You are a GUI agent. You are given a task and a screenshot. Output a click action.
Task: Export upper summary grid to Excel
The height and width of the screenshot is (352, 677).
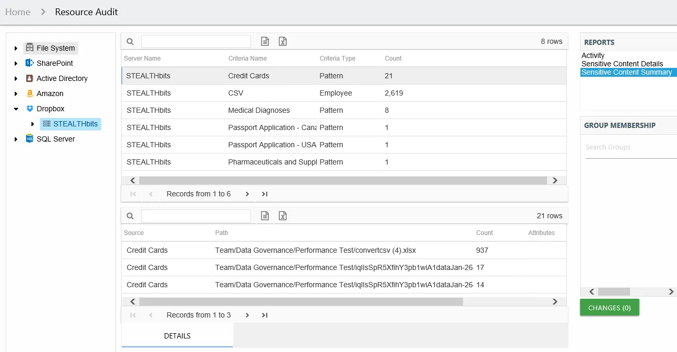click(x=282, y=42)
